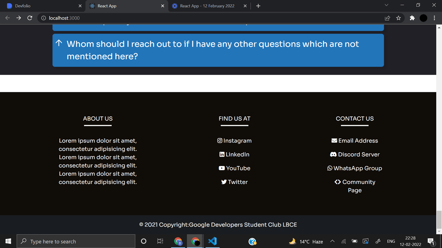
Task: View site information icon in address bar
Action: pyautogui.click(x=44, y=18)
